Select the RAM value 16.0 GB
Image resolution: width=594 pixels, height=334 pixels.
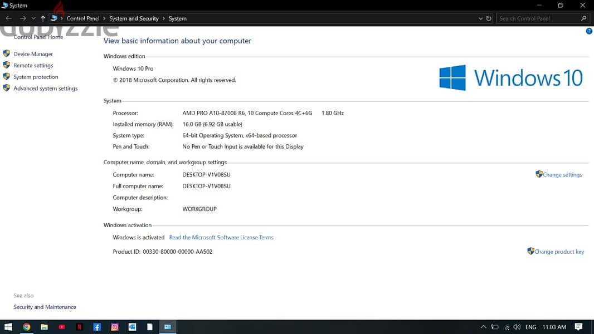click(x=212, y=124)
